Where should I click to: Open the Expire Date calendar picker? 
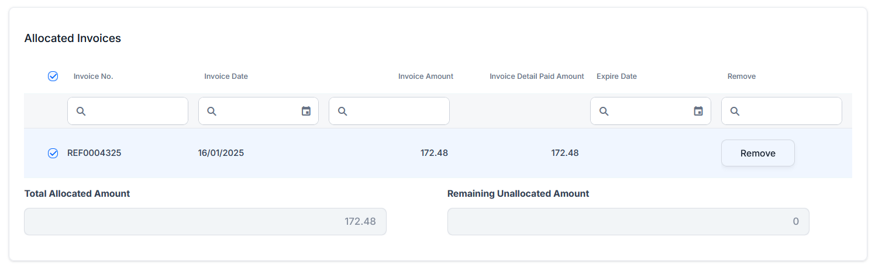[698, 111]
